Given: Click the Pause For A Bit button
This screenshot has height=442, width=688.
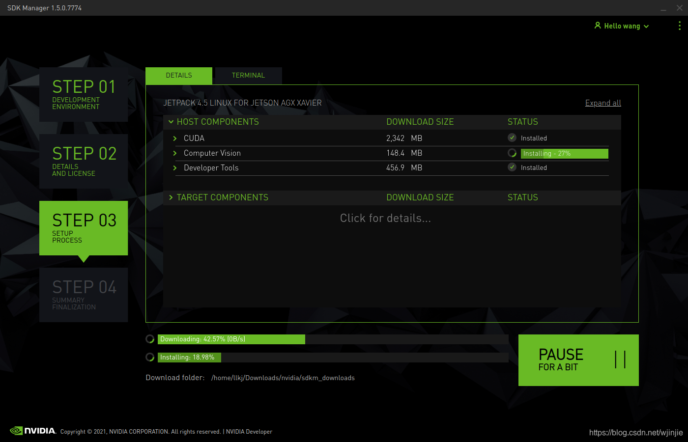Looking at the screenshot, I should point(578,360).
